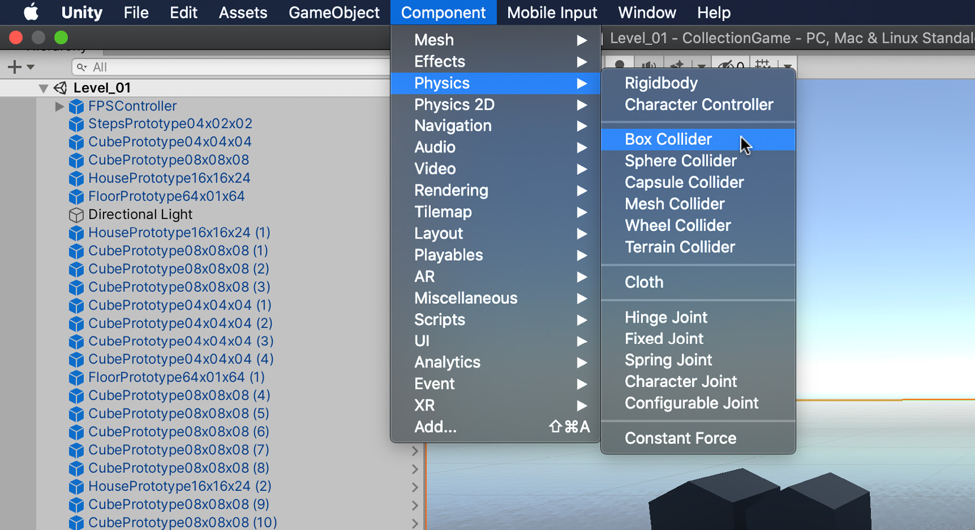Image resolution: width=975 pixels, height=530 pixels.
Task: Expand the Physics 2D submenu arrow
Action: tap(582, 105)
